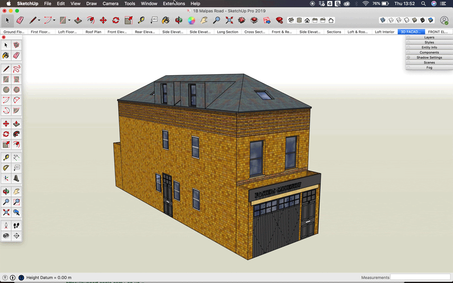Toggle the Shadow Settings tray panel
This screenshot has width=453, height=283.
point(429,58)
